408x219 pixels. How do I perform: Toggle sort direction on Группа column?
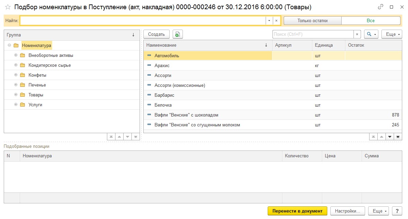pos(134,35)
